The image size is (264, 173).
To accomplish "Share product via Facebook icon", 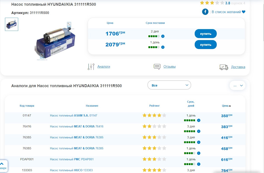I will pyautogui.click(x=205, y=12).
